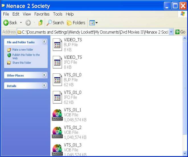Open the Edit menu
The height and width of the screenshot is (157, 188).
[x=16, y=14]
